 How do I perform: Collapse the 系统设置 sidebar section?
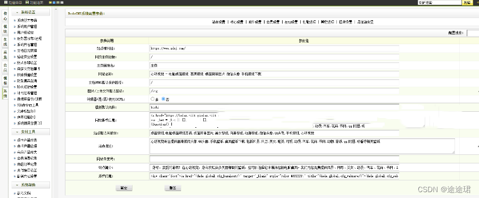(x=30, y=13)
